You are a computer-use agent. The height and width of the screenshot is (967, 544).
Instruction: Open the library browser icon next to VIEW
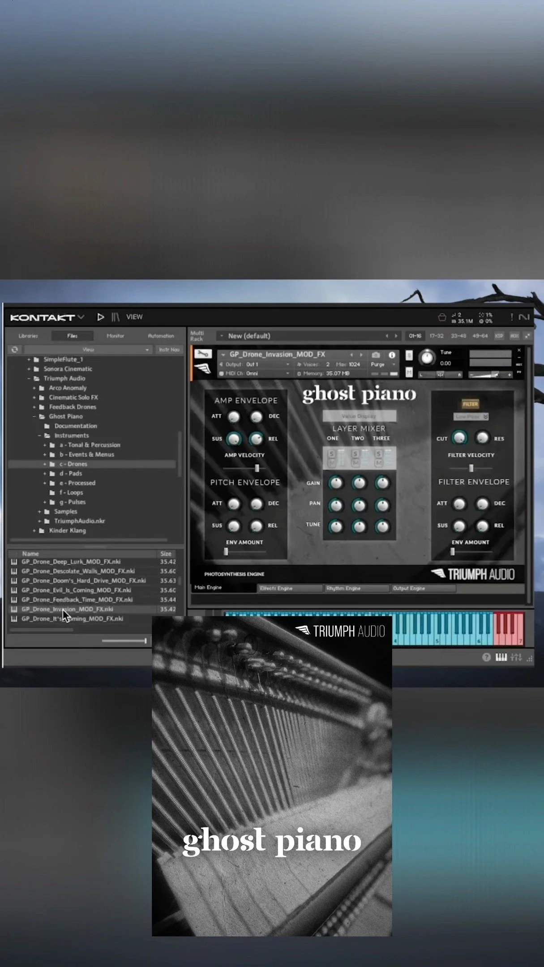116,317
